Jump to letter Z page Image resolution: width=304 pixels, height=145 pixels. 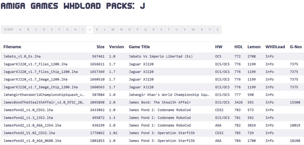[217, 30]
